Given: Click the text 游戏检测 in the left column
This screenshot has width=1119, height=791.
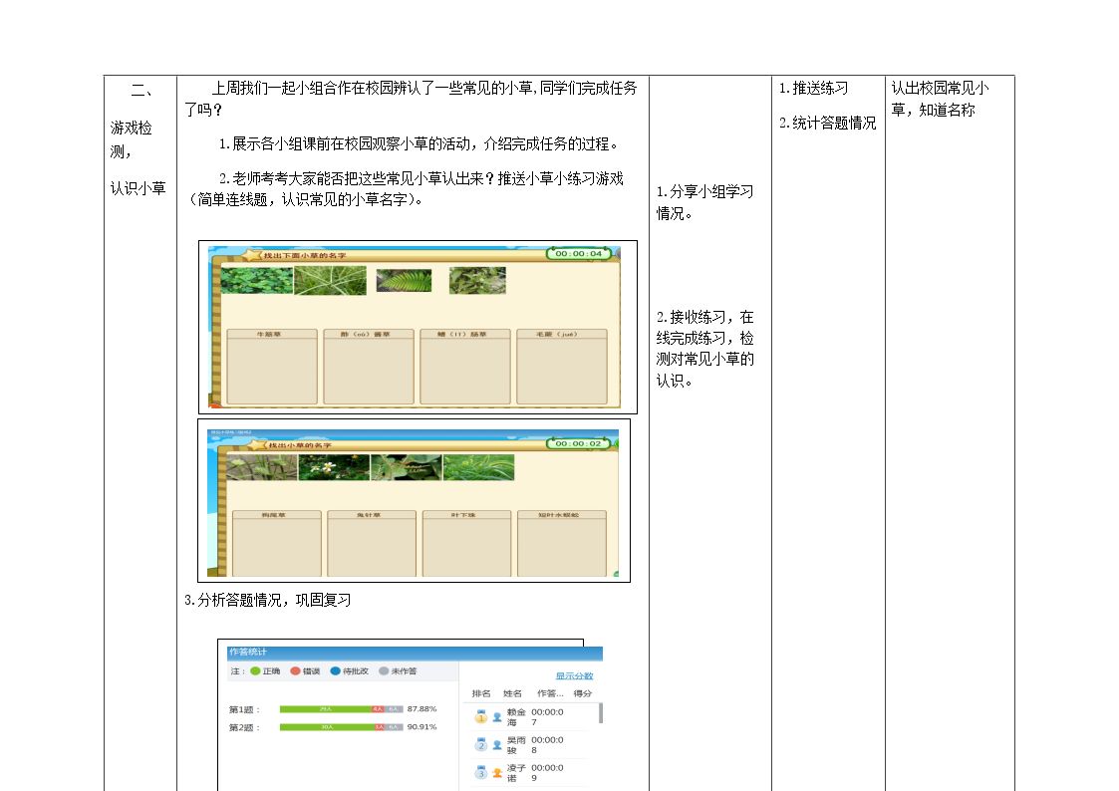Looking at the screenshot, I should click(x=132, y=139).
